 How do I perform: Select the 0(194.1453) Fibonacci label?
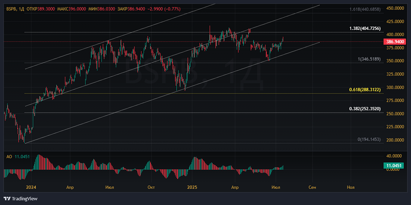[x=369, y=139]
